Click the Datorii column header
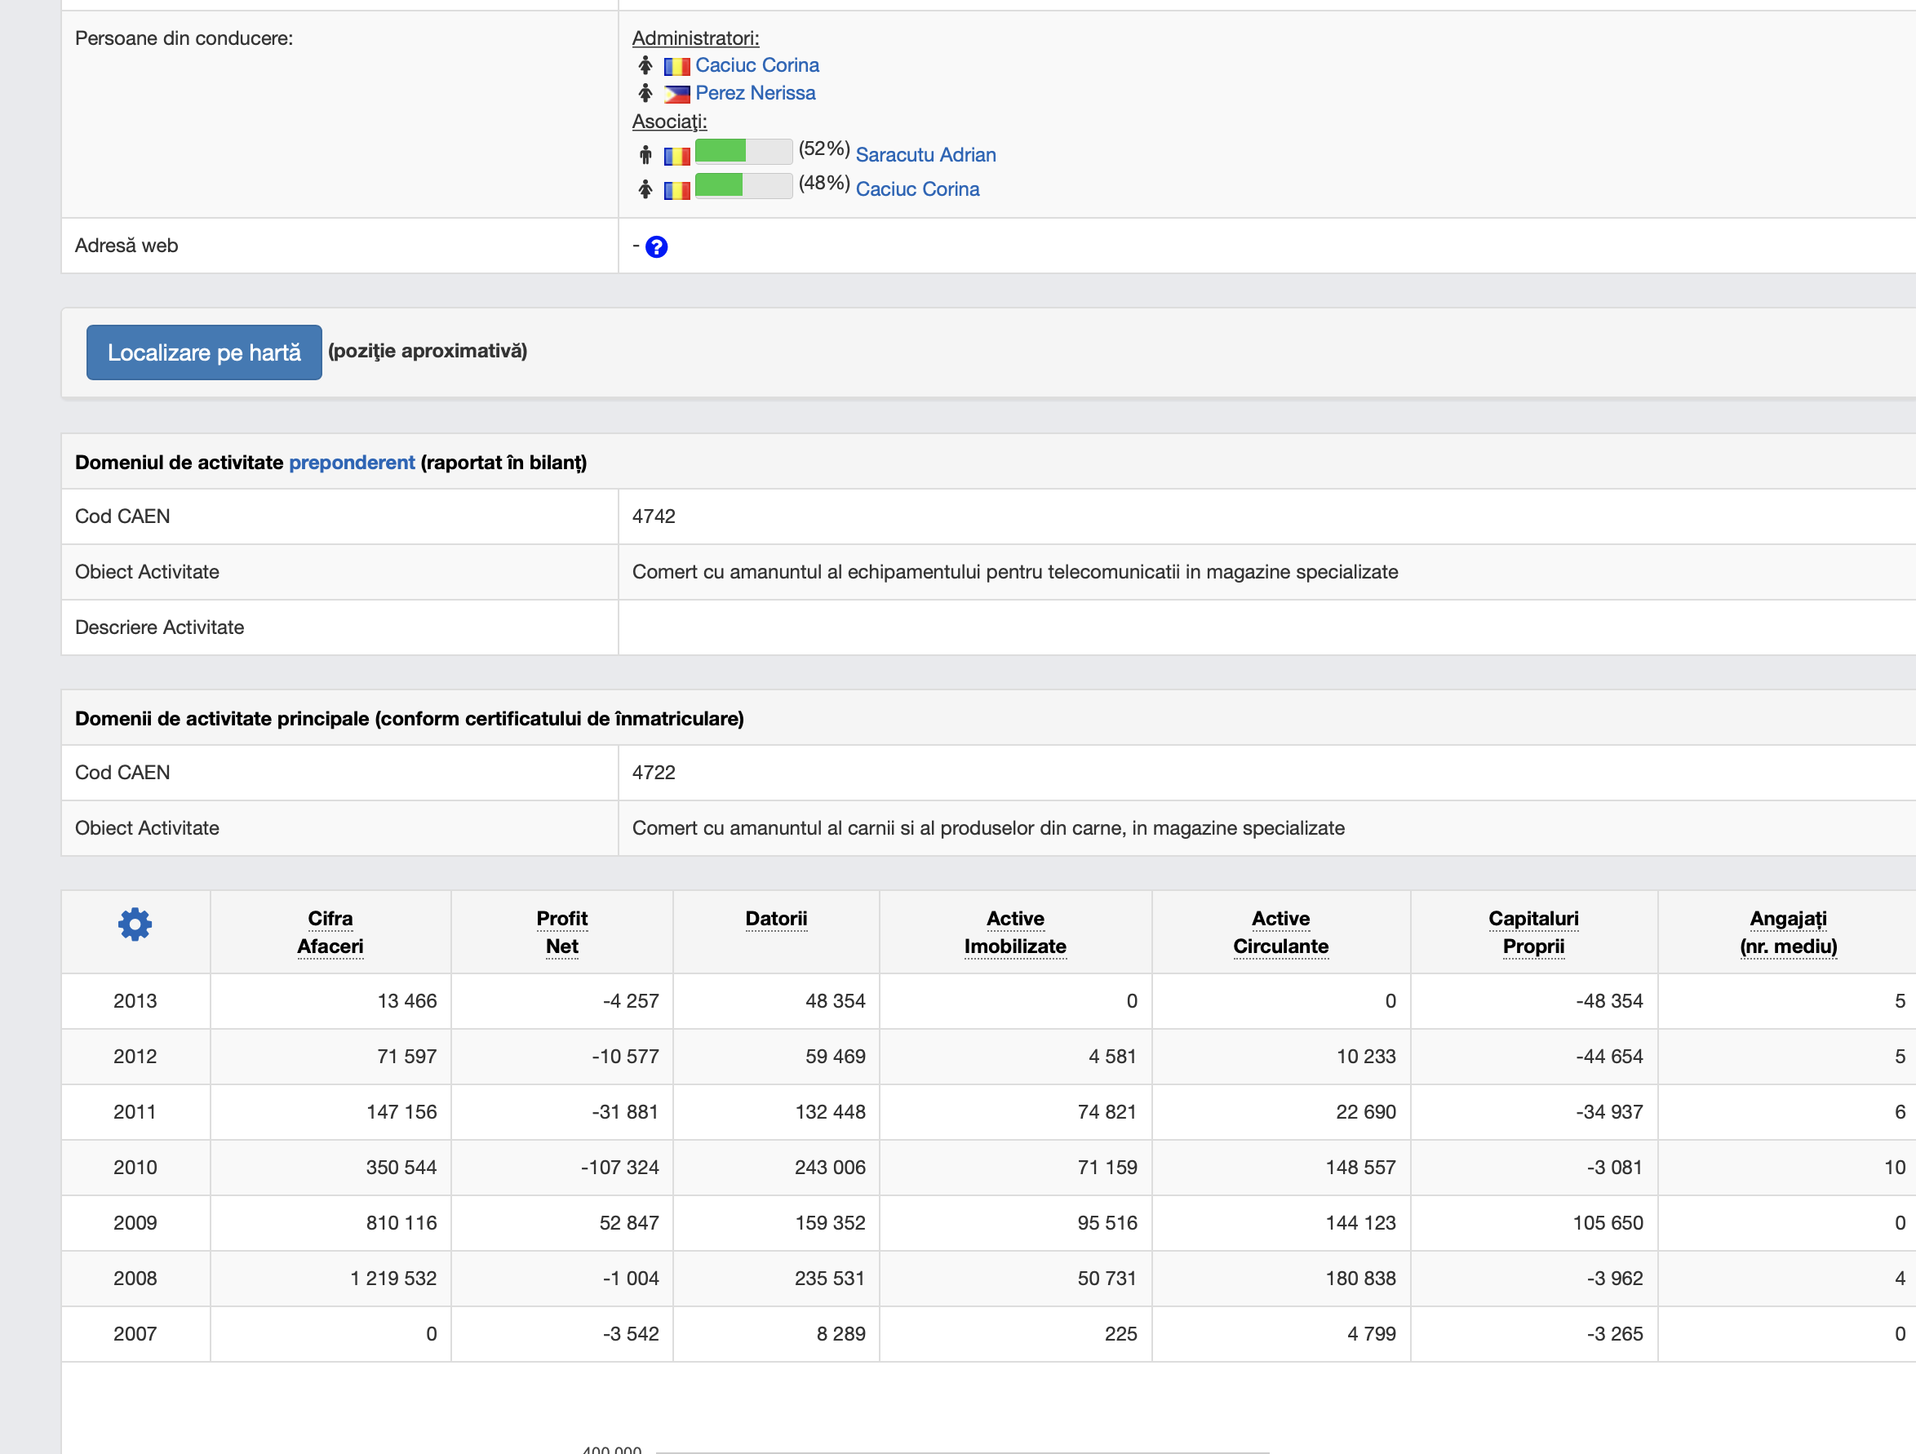 [776, 919]
